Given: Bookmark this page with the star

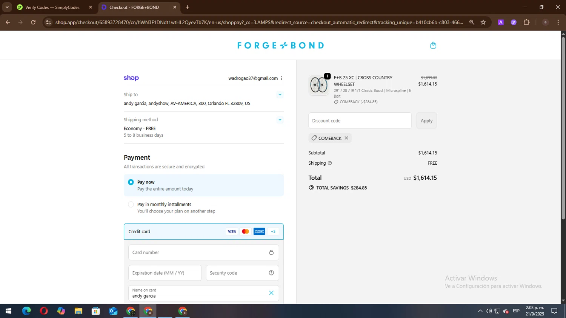Looking at the screenshot, I should click(x=483, y=22).
